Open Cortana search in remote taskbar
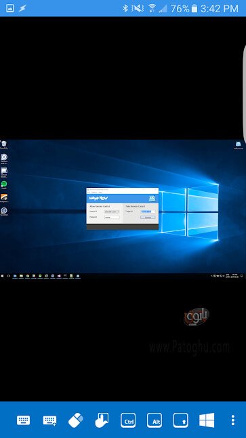Viewport: 246px width, 438px height. (x=8, y=276)
